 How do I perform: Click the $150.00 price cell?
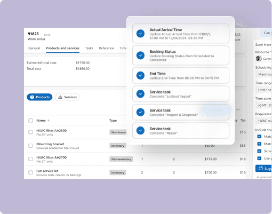click(x=211, y=172)
